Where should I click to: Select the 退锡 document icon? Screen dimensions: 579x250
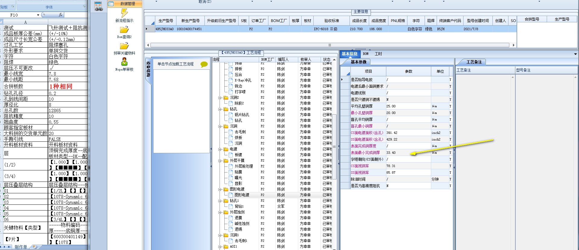[231, 229]
